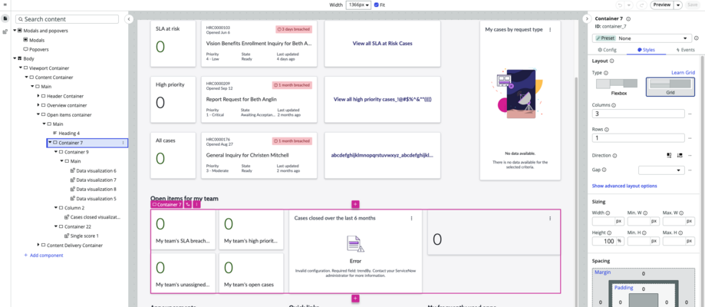705x307 pixels.
Task: Open kebab menu on My cases by request type
Action: (x=550, y=30)
